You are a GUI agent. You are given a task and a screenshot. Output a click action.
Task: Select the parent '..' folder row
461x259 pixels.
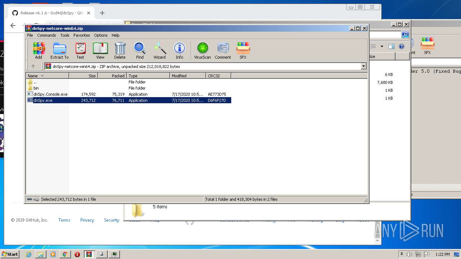129,82
